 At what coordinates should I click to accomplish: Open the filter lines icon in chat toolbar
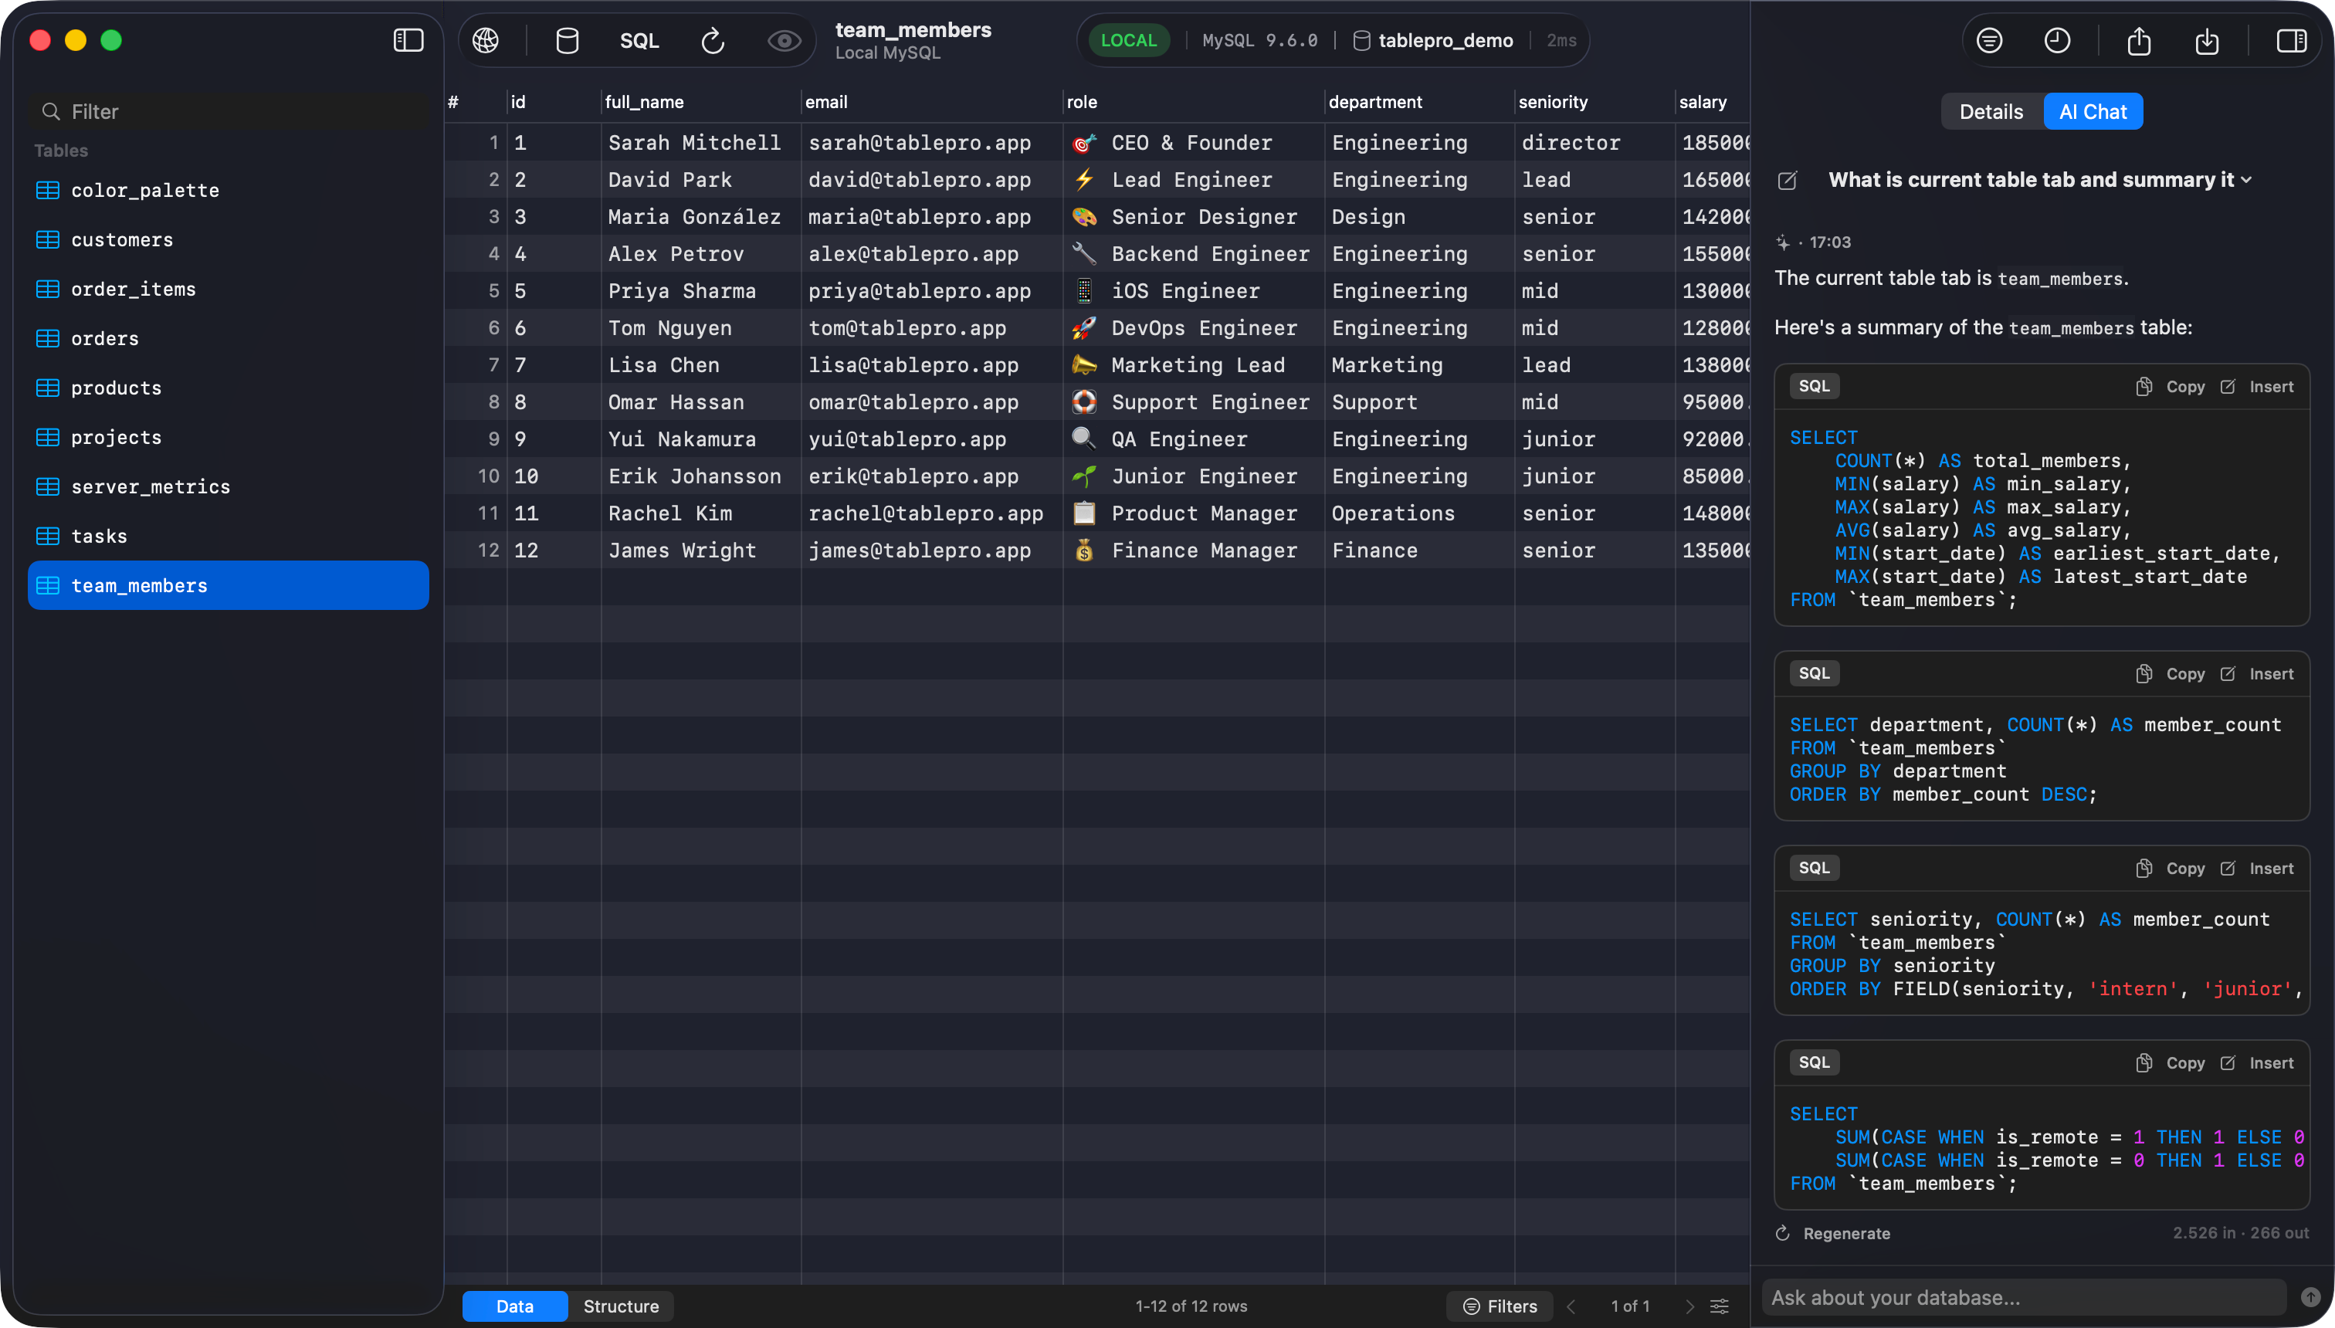click(x=1989, y=40)
